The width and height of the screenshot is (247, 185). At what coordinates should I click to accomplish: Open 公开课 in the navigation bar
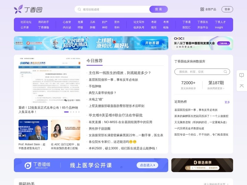[25, 27]
